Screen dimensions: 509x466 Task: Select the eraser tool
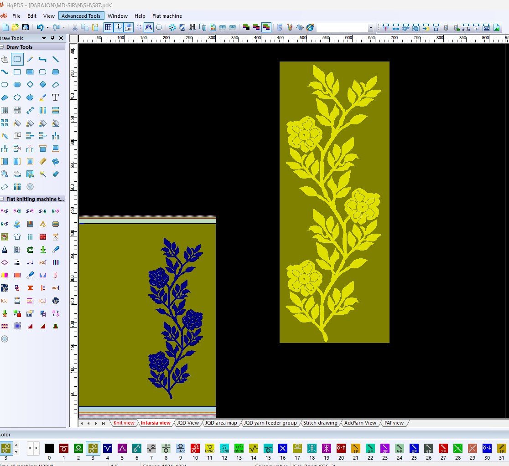click(x=55, y=174)
